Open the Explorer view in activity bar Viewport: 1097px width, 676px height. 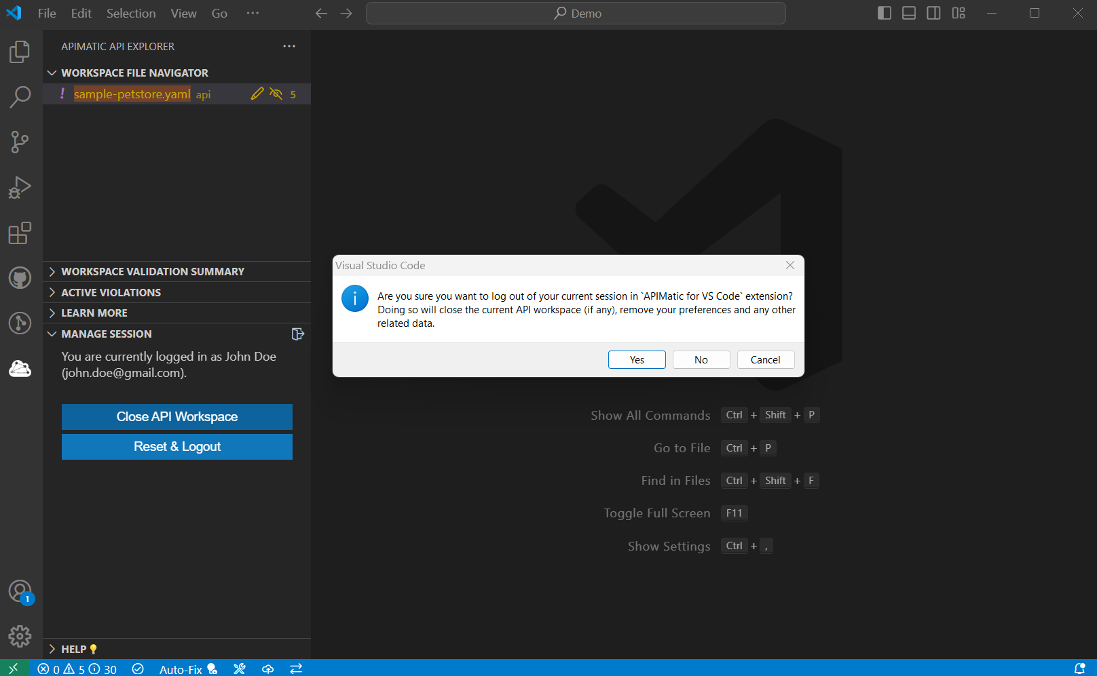coord(20,52)
